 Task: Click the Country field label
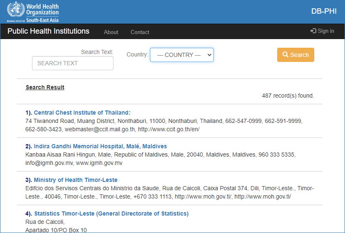[137, 54]
